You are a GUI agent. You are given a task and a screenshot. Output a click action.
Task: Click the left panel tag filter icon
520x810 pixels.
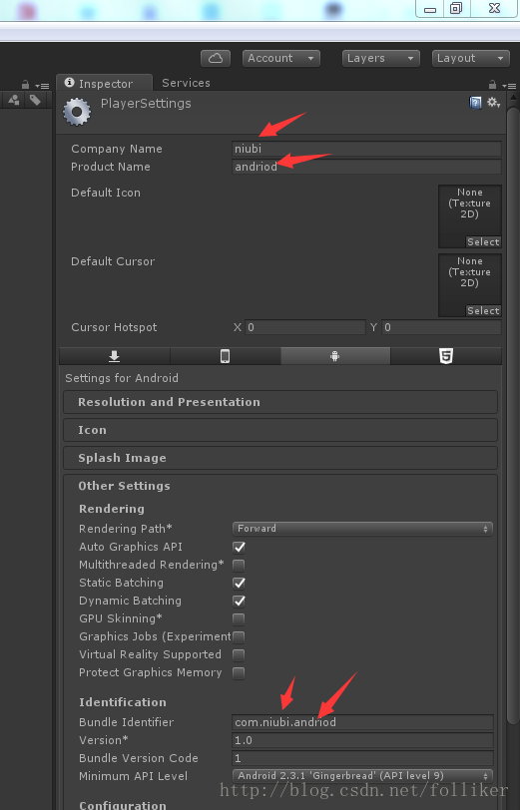[35, 100]
